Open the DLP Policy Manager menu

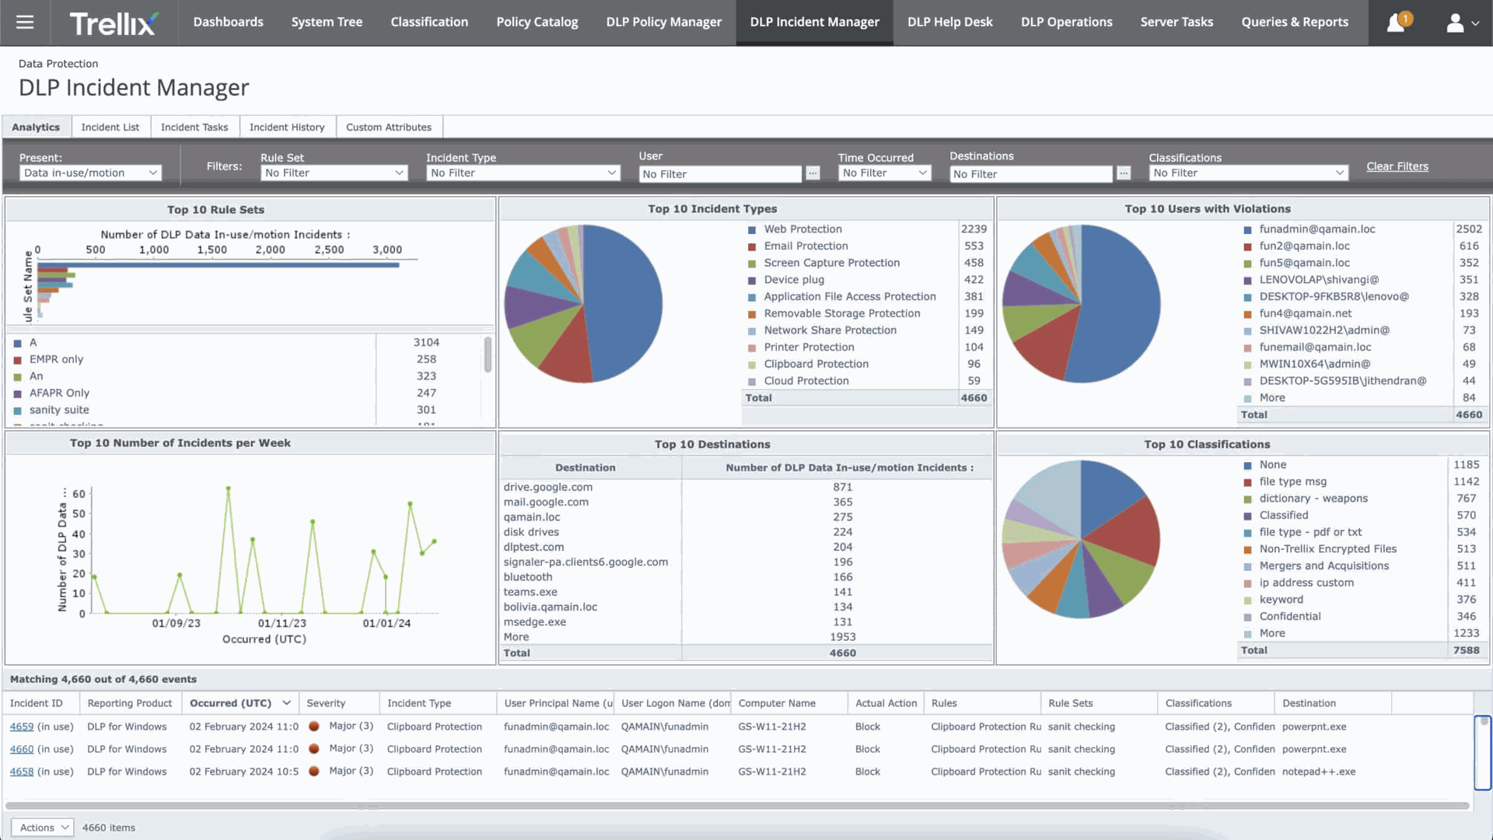[663, 23]
